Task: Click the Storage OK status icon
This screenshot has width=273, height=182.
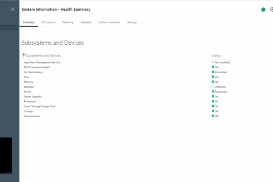Action: [x=213, y=111]
